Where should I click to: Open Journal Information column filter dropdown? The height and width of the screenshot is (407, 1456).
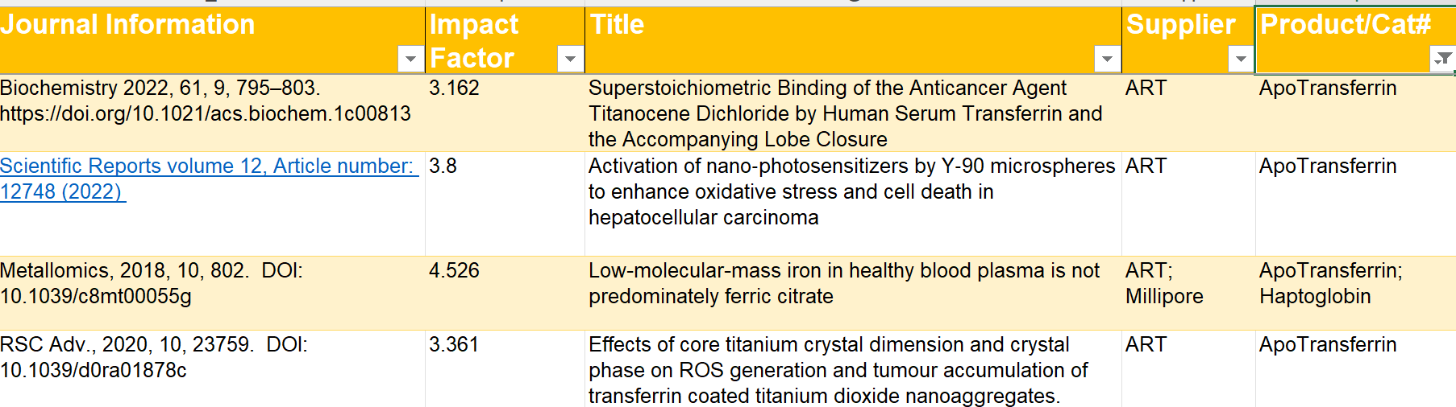click(x=410, y=59)
